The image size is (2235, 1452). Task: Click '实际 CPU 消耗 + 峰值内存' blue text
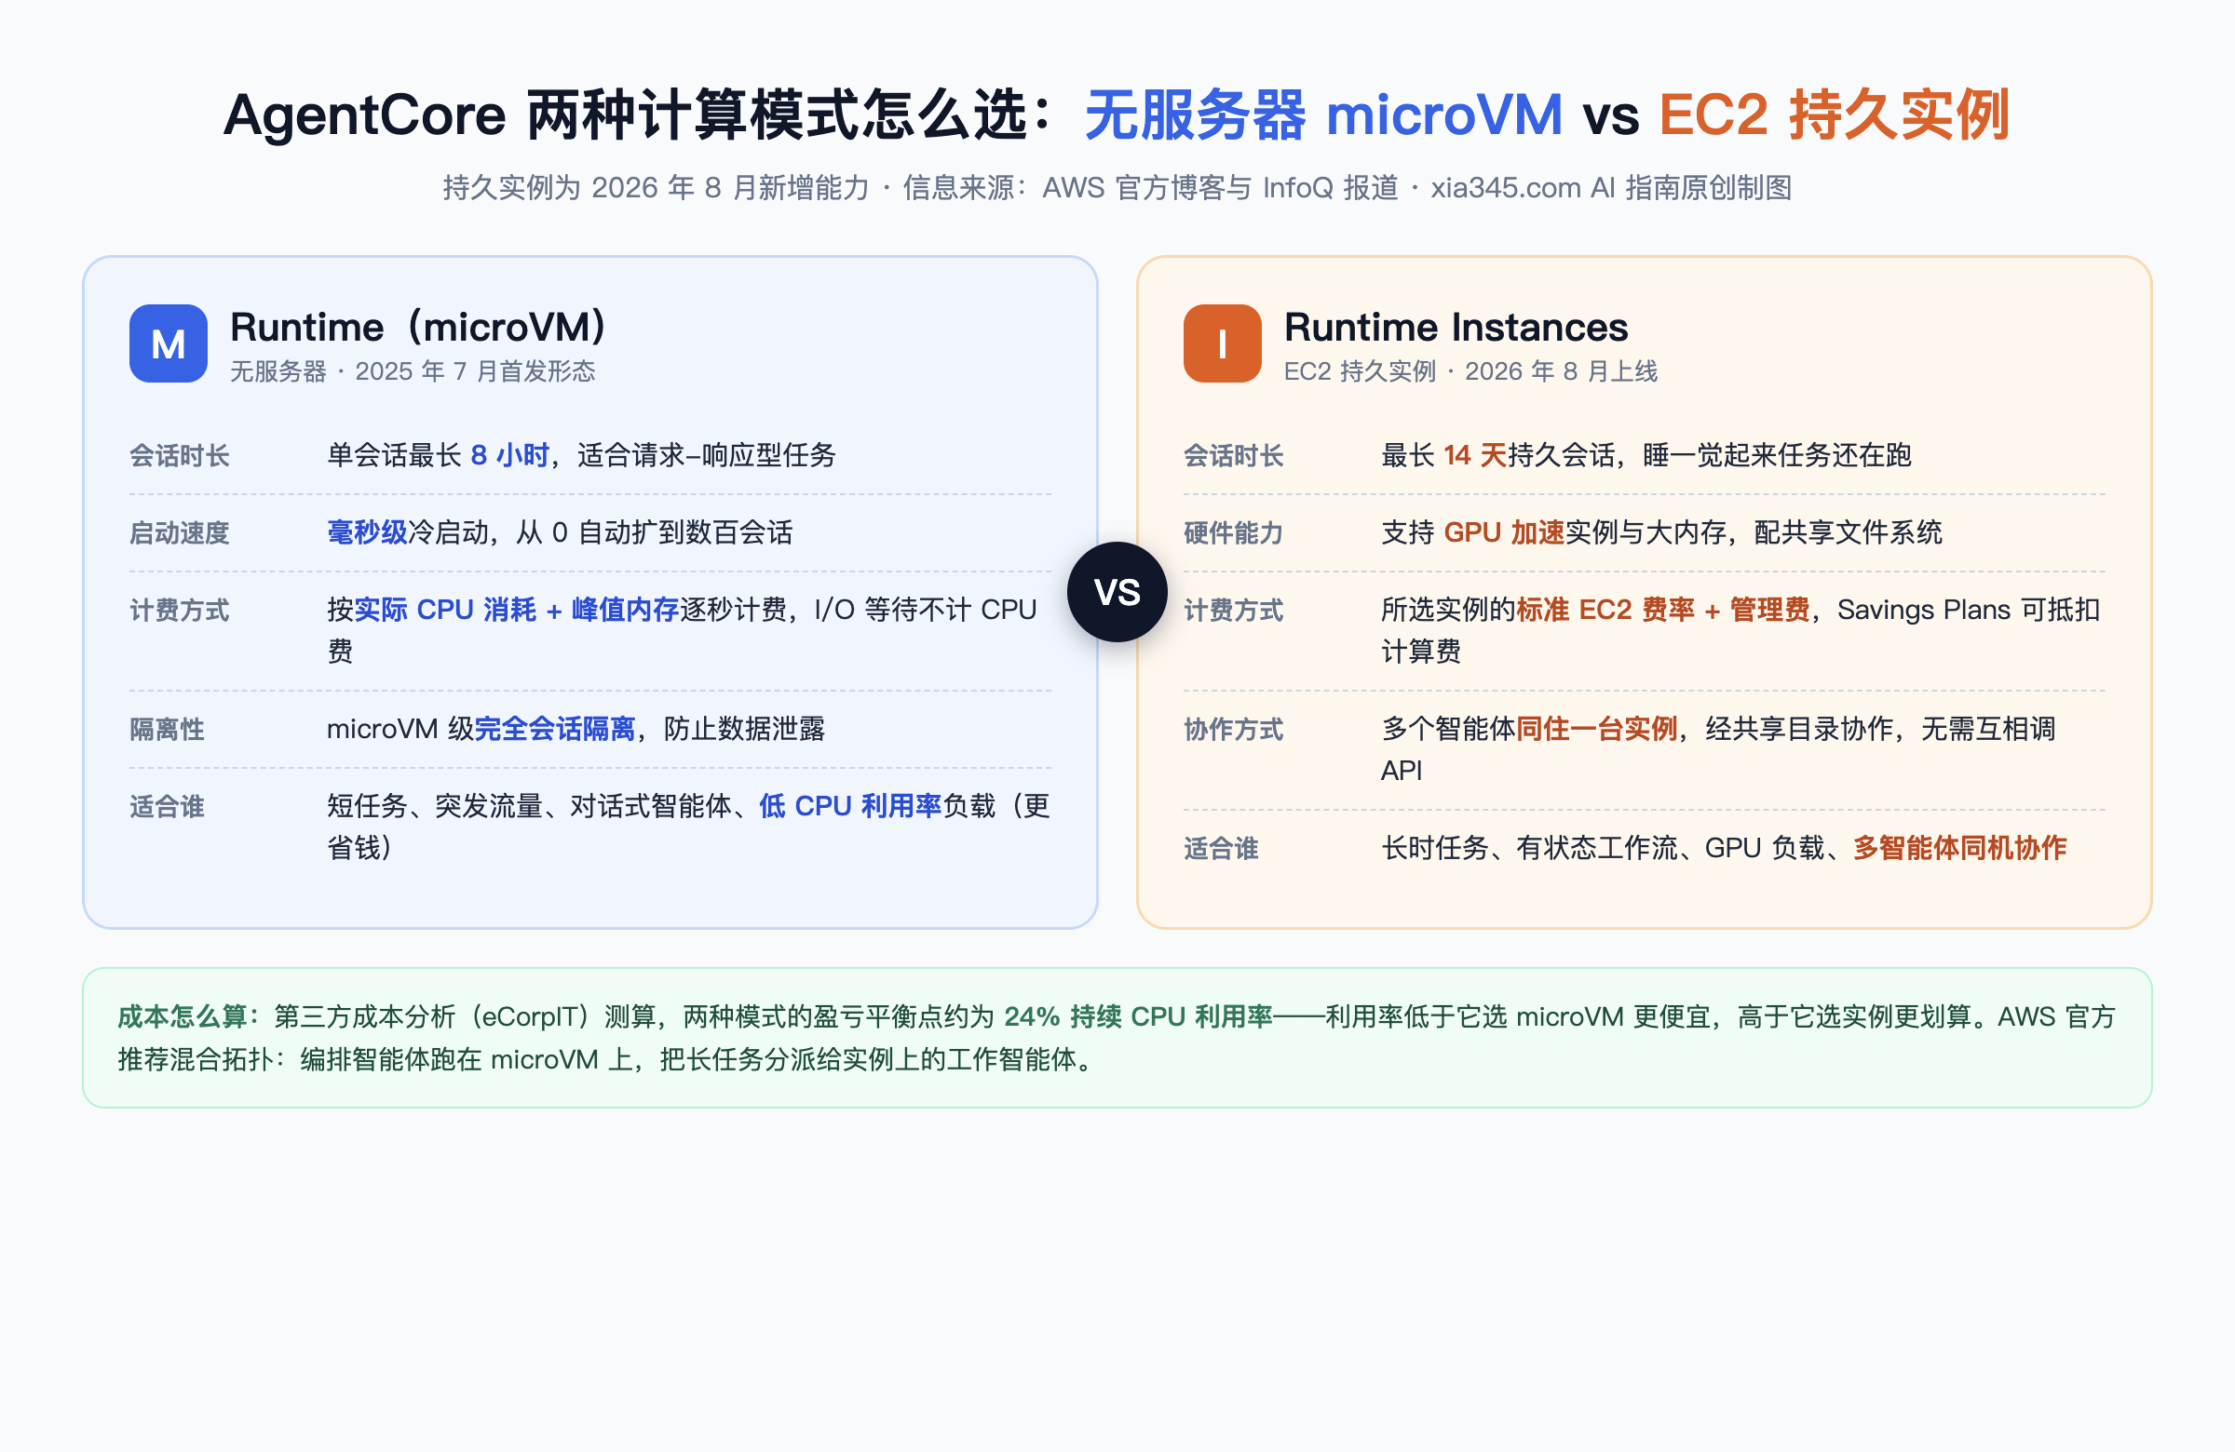(517, 609)
